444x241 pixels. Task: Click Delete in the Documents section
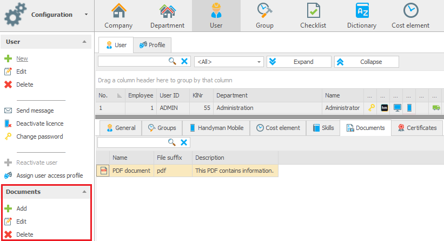point(25,235)
